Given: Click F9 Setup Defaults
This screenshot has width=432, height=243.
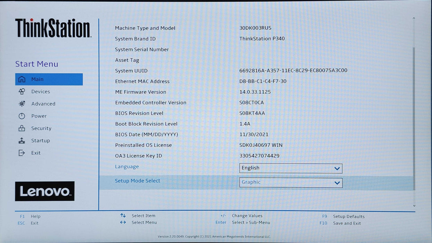Looking at the screenshot, I should [x=343, y=216].
